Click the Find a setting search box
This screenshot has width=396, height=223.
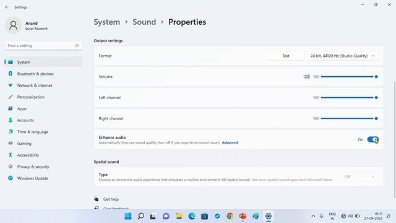pos(43,45)
